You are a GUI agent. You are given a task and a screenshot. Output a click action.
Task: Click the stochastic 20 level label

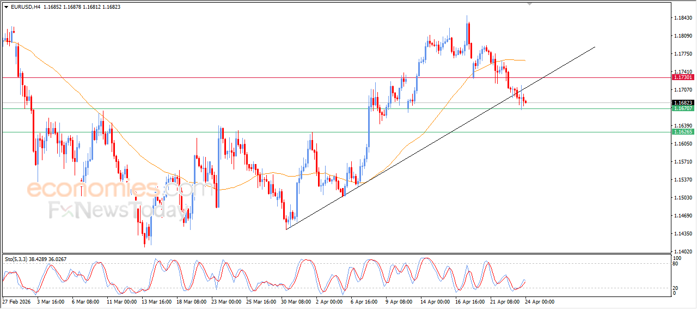point(676,287)
